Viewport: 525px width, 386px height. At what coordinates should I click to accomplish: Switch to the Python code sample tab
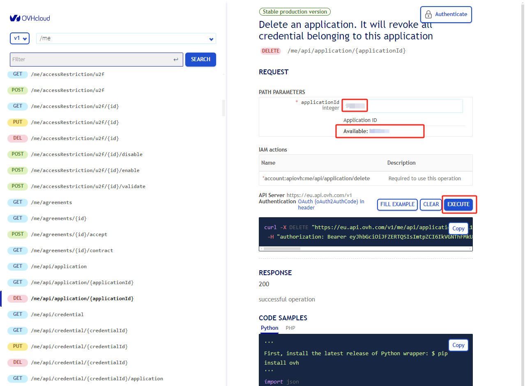(x=269, y=328)
